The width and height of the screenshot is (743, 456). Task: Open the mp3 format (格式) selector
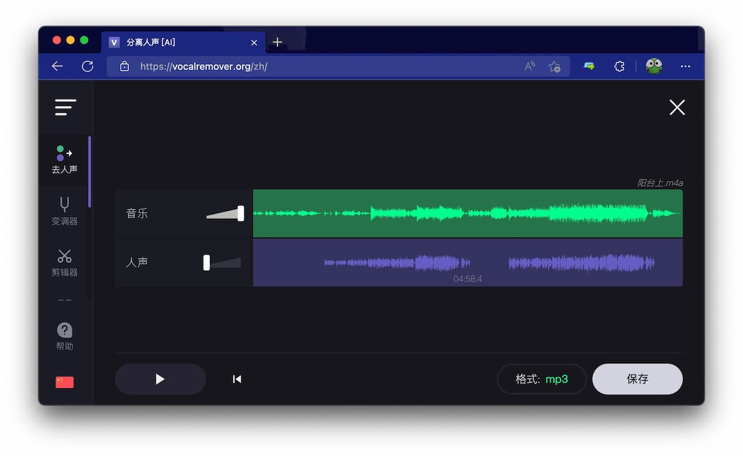(x=541, y=379)
